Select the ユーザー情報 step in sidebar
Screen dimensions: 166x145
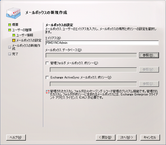[25, 35]
